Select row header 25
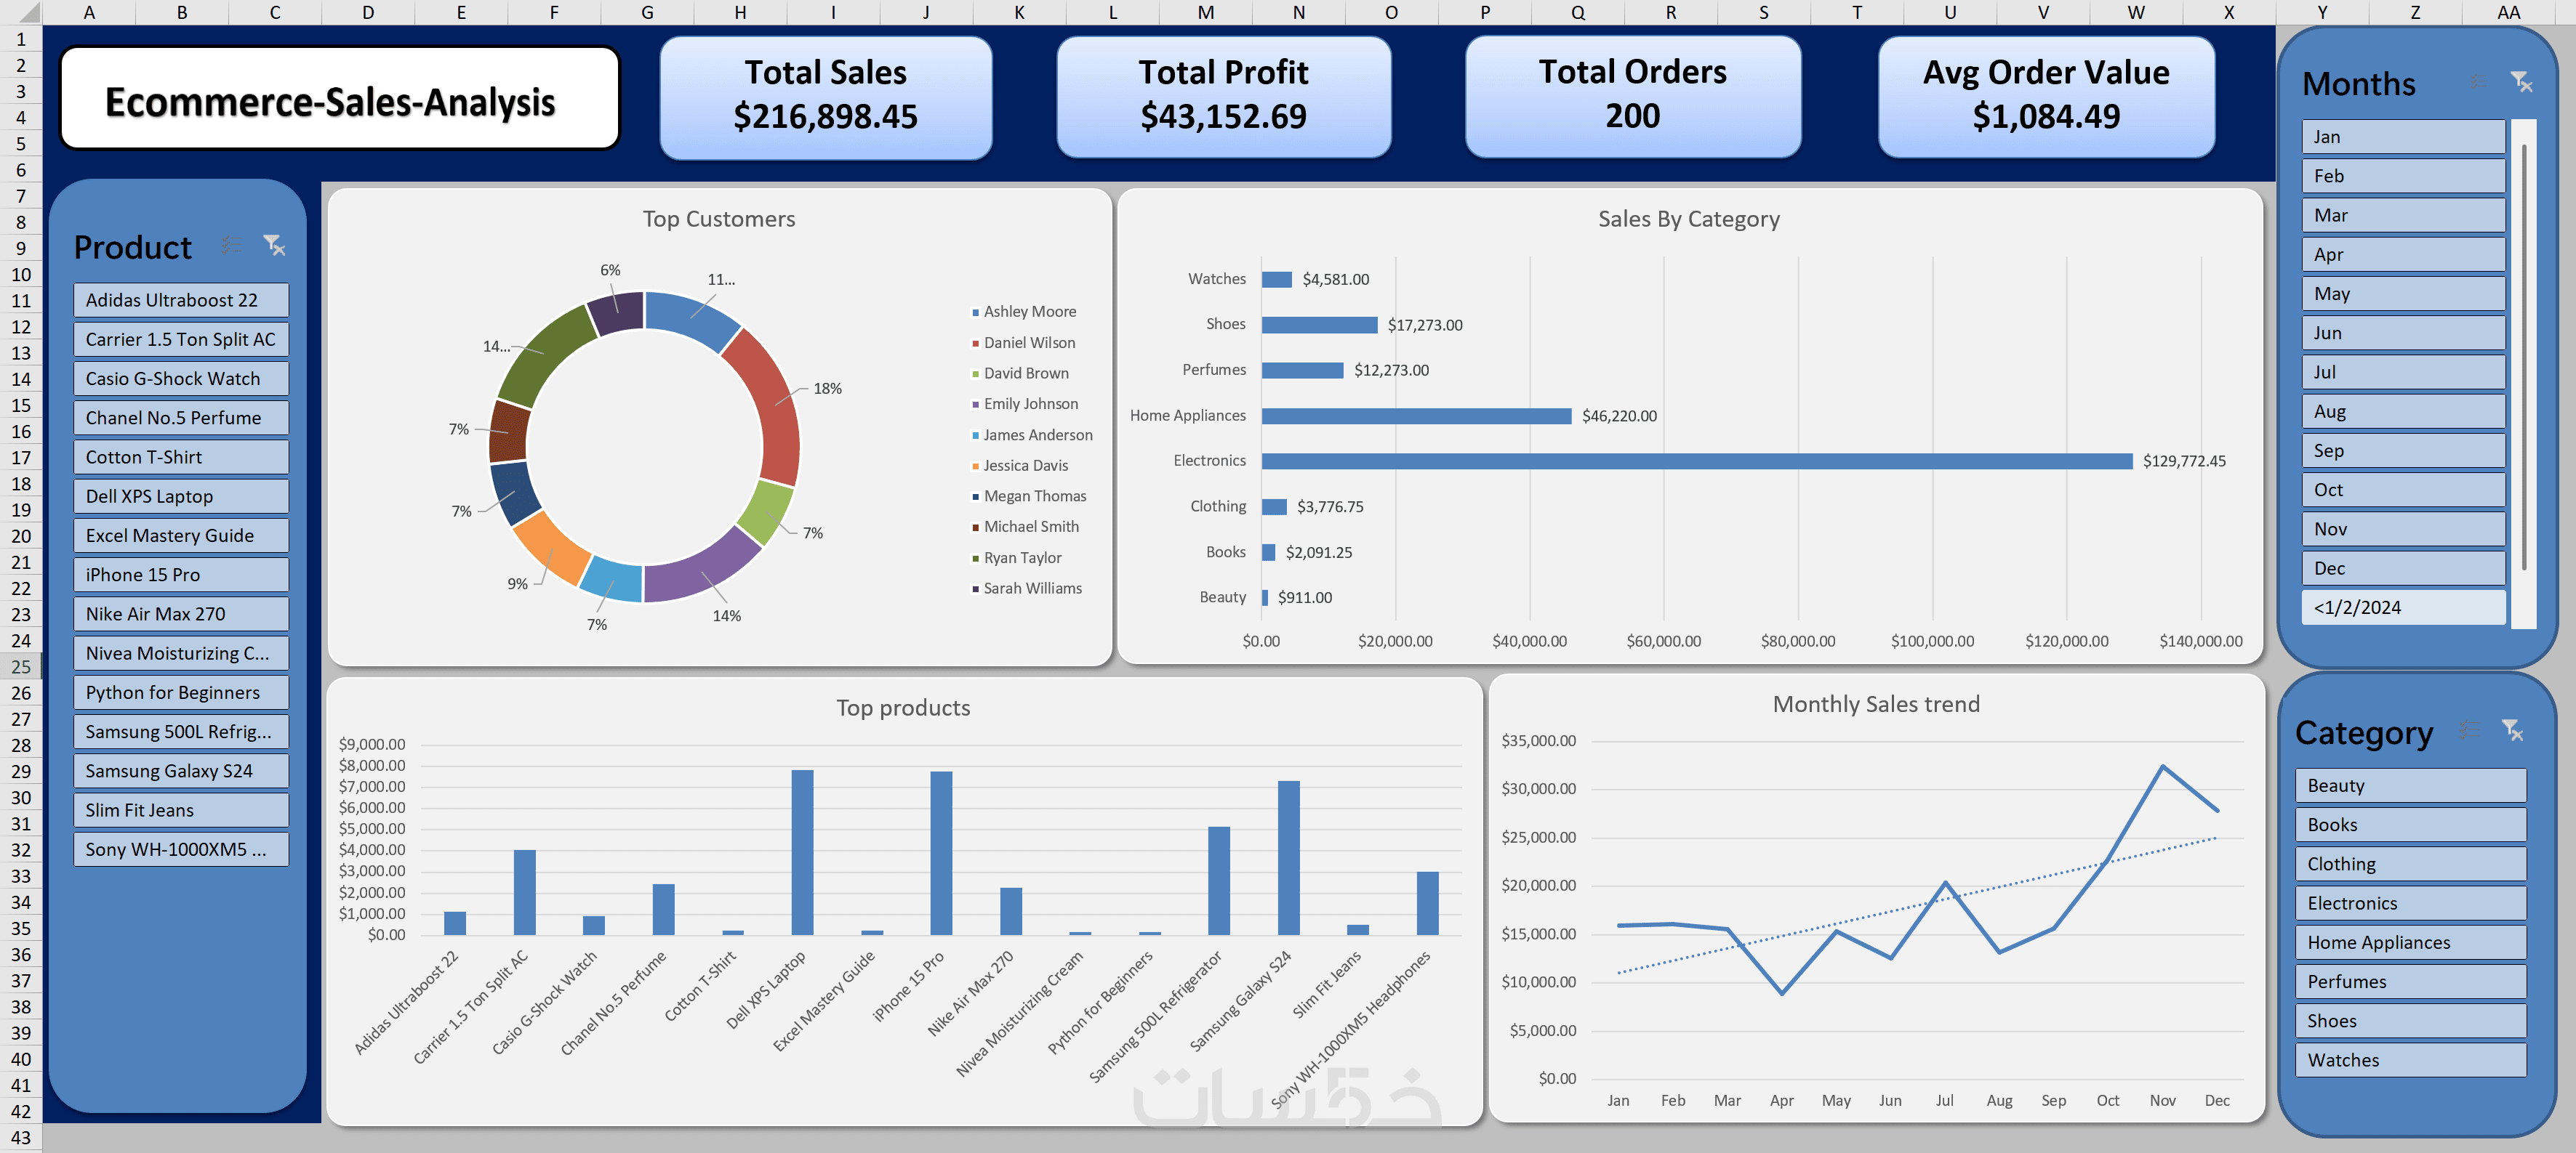Image resolution: width=2576 pixels, height=1153 pixels. pyautogui.click(x=21, y=666)
